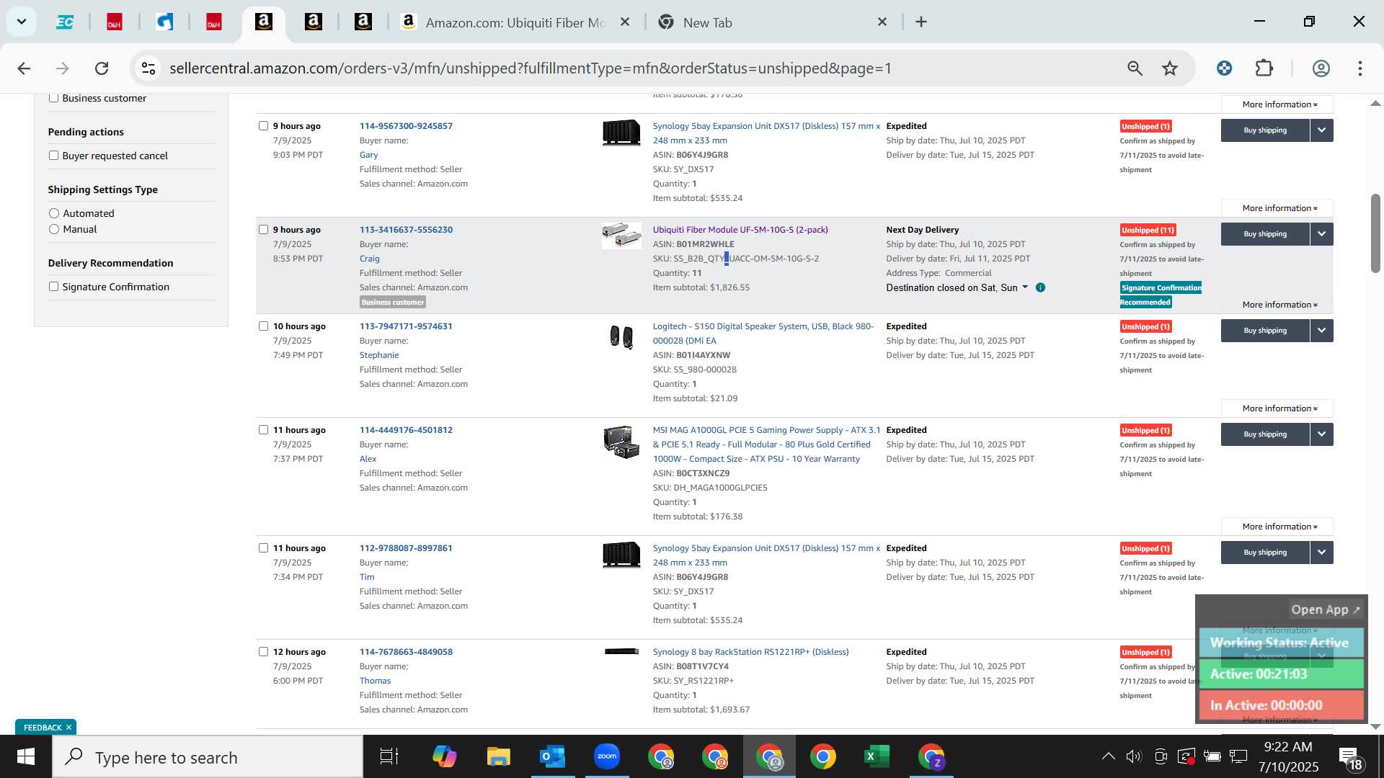
Task: Open buyer name Thomas link
Action: [375, 681]
